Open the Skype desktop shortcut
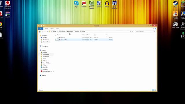 pyautogui.click(x=76, y=4)
